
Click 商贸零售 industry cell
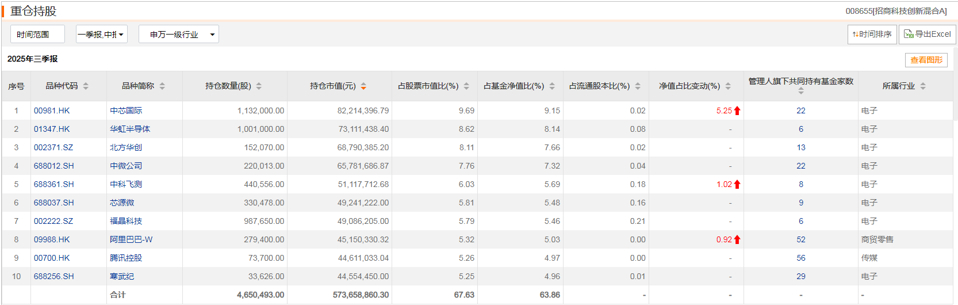click(x=877, y=240)
